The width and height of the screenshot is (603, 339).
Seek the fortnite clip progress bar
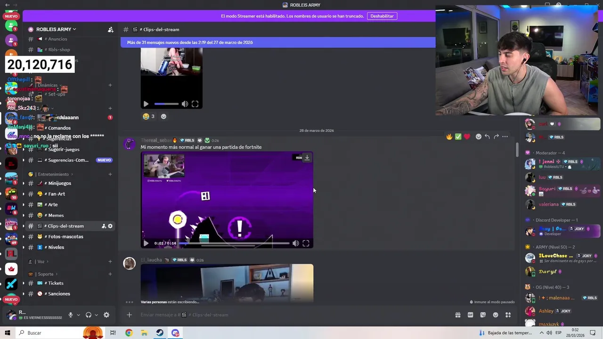(x=234, y=243)
